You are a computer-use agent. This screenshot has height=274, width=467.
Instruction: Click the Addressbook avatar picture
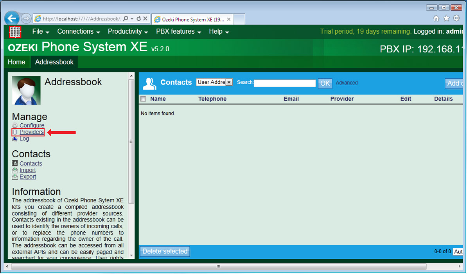[x=26, y=91]
